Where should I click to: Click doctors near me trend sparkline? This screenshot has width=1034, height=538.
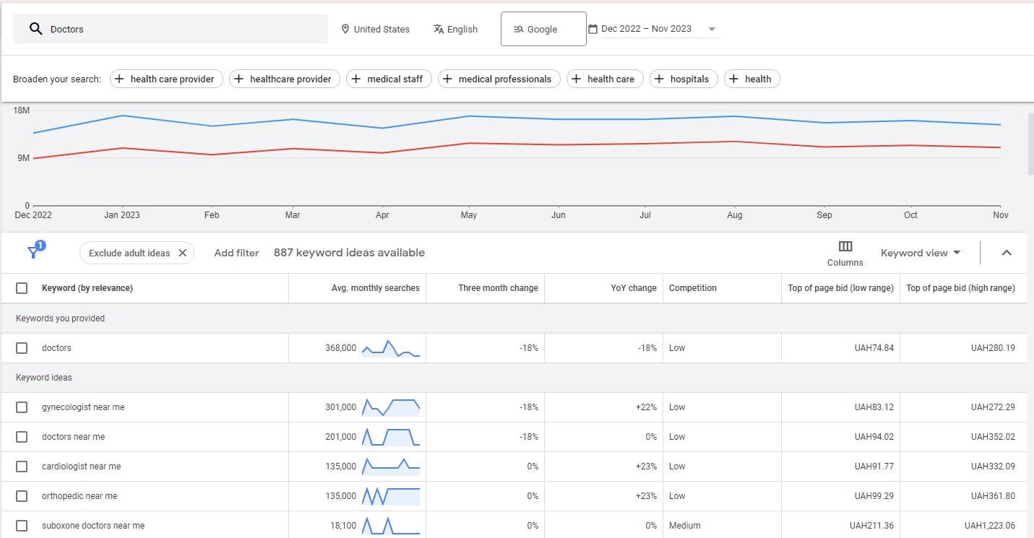point(391,437)
